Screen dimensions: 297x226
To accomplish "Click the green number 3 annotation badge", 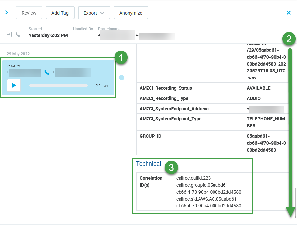I will click(x=171, y=167).
